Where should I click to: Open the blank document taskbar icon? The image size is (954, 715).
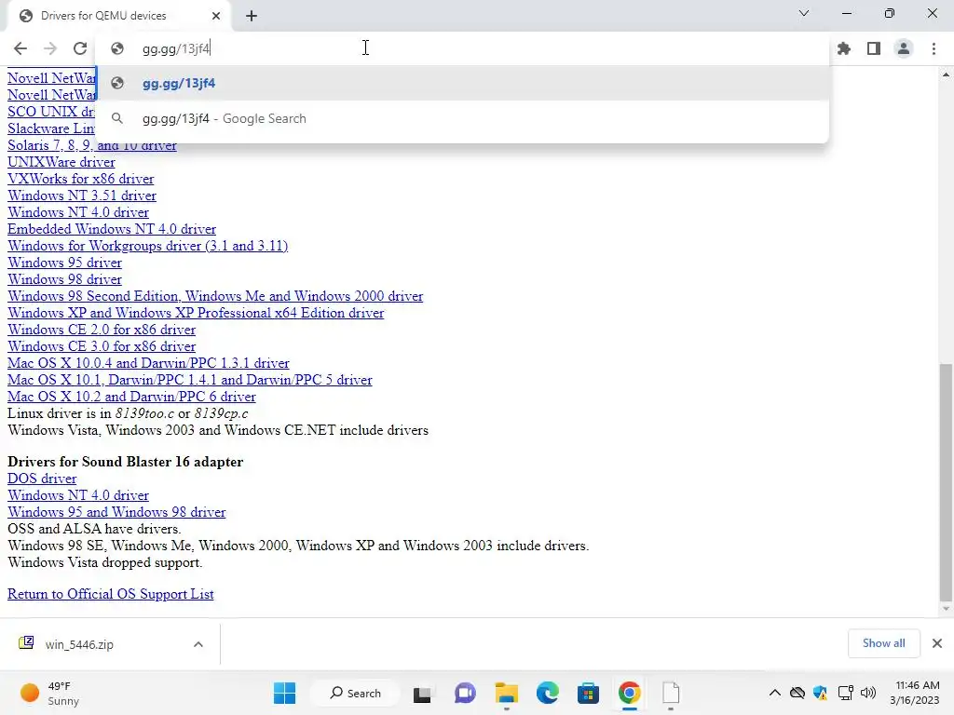coord(671,693)
